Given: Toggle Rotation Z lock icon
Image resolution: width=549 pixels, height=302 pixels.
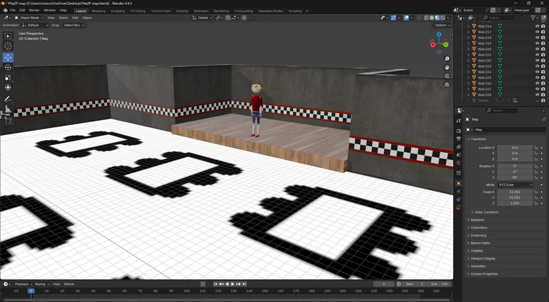Looking at the screenshot, I should click(536, 178).
